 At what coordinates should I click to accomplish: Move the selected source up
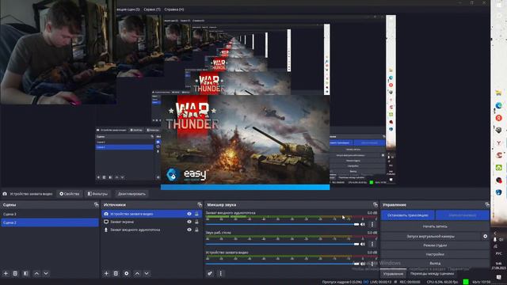point(137,273)
